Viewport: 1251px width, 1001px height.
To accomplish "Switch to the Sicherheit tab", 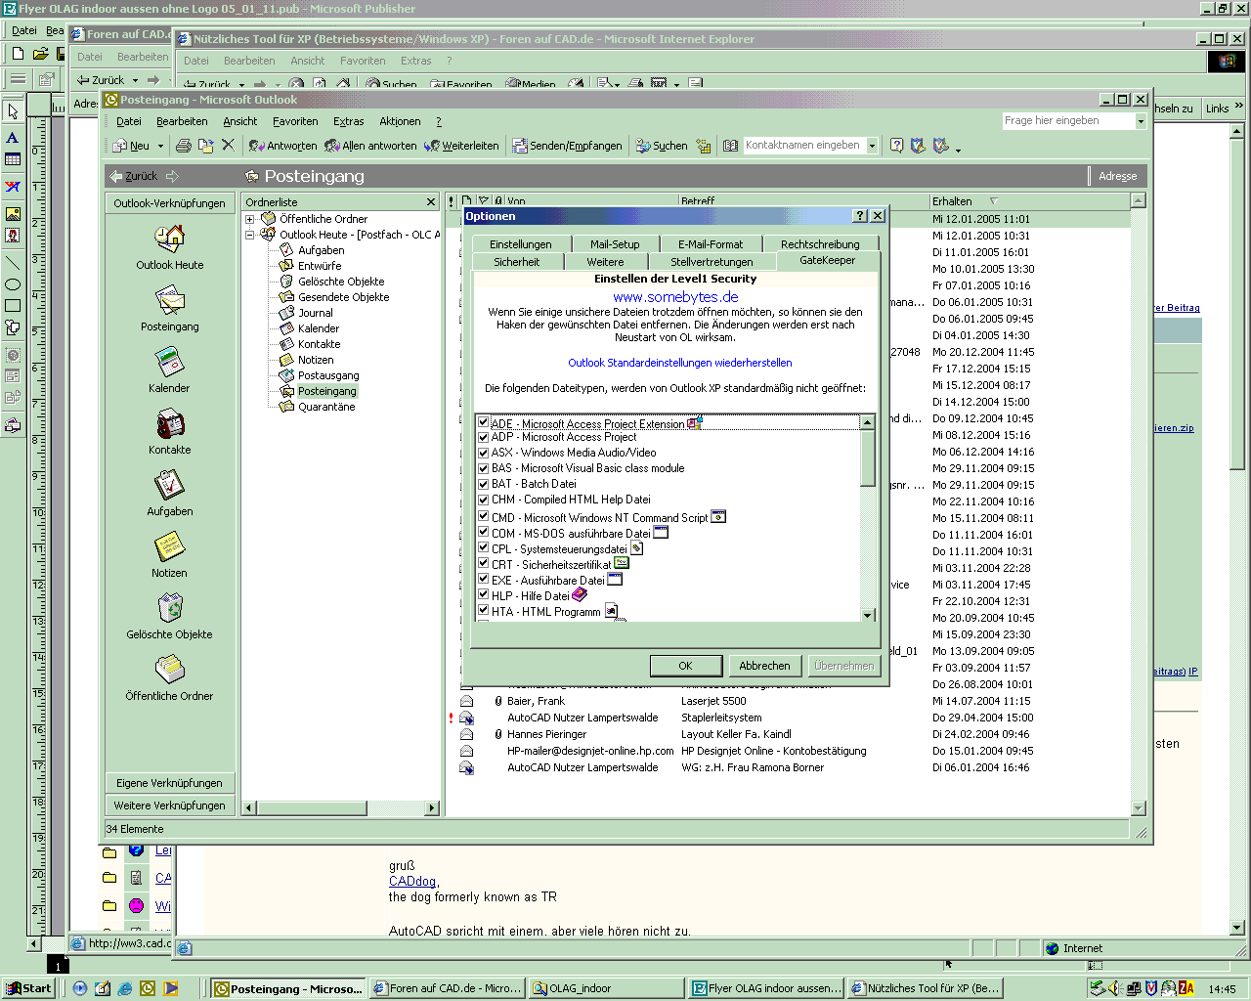I will coord(517,262).
